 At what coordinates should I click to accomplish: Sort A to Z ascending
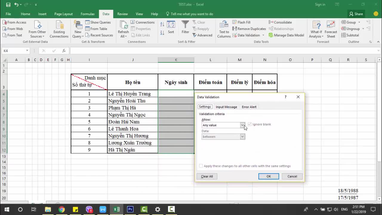click(x=162, y=24)
